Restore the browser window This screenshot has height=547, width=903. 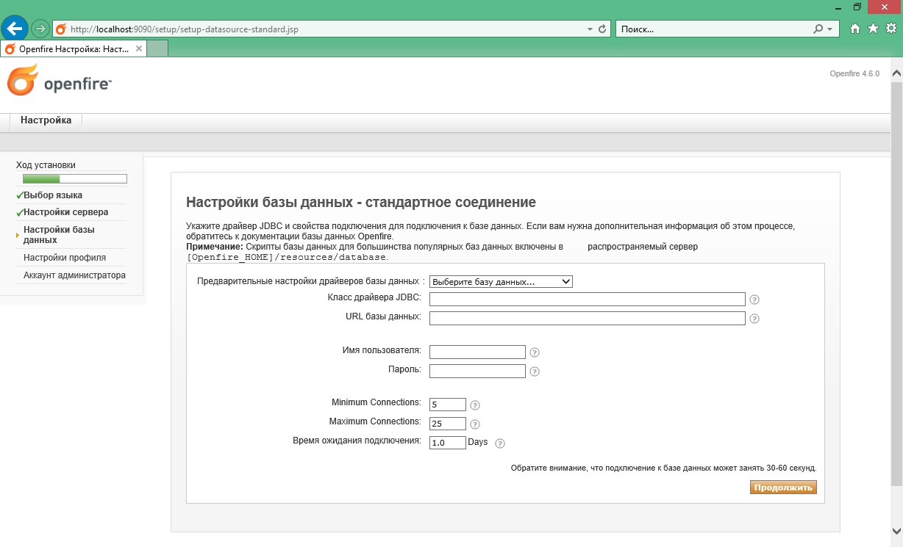tap(857, 7)
